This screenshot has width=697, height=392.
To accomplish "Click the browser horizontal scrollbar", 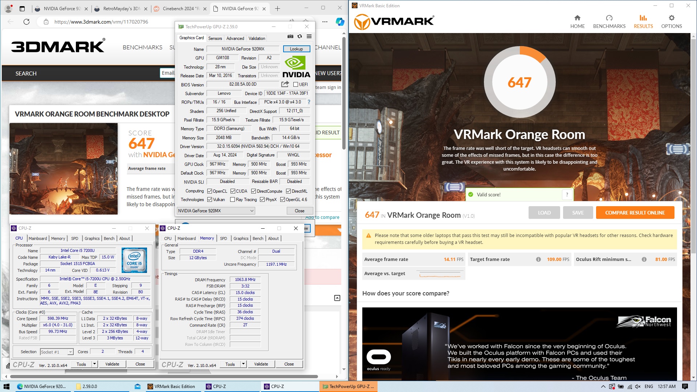I will click(163, 377).
